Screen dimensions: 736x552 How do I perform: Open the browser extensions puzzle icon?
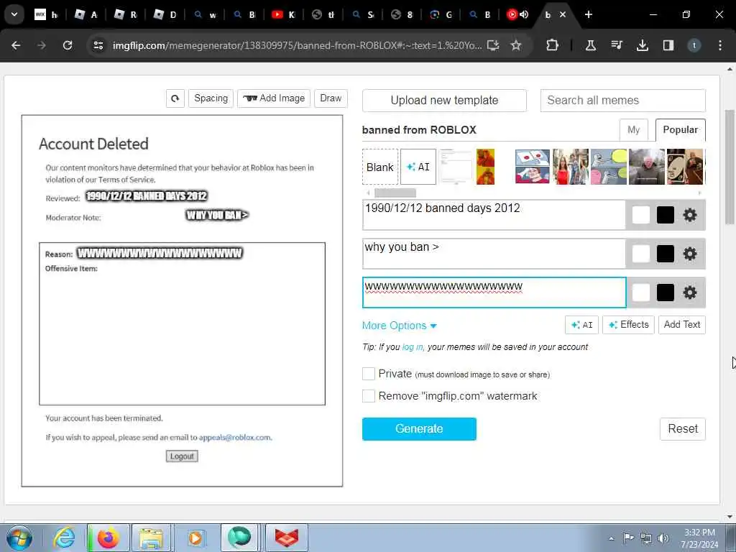tap(553, 45)
